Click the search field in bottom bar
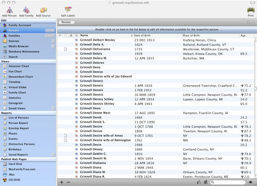This screenshot has height=186, width=257. pos(228,182)
